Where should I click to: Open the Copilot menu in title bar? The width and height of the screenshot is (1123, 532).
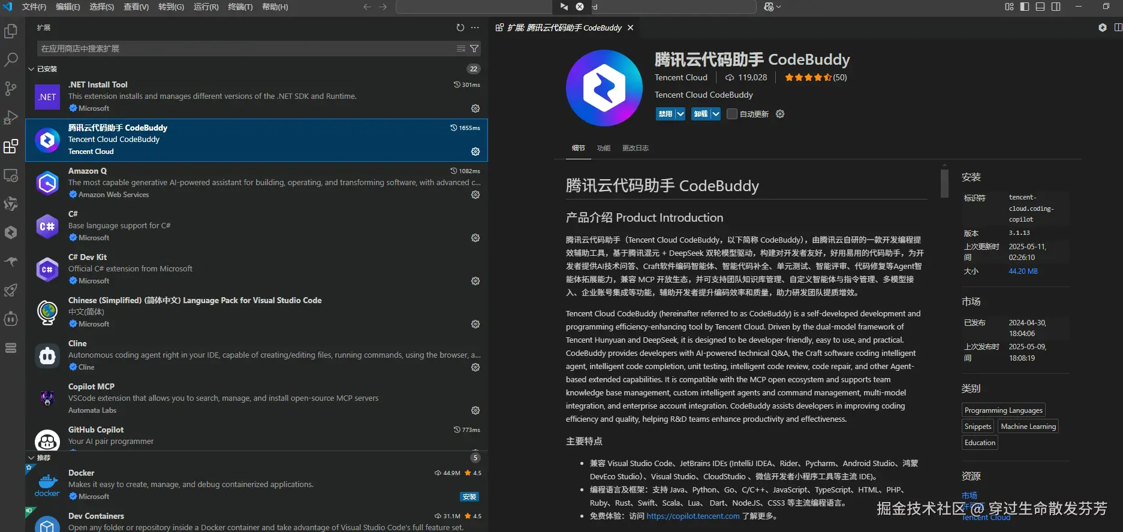tap(772, 7)
